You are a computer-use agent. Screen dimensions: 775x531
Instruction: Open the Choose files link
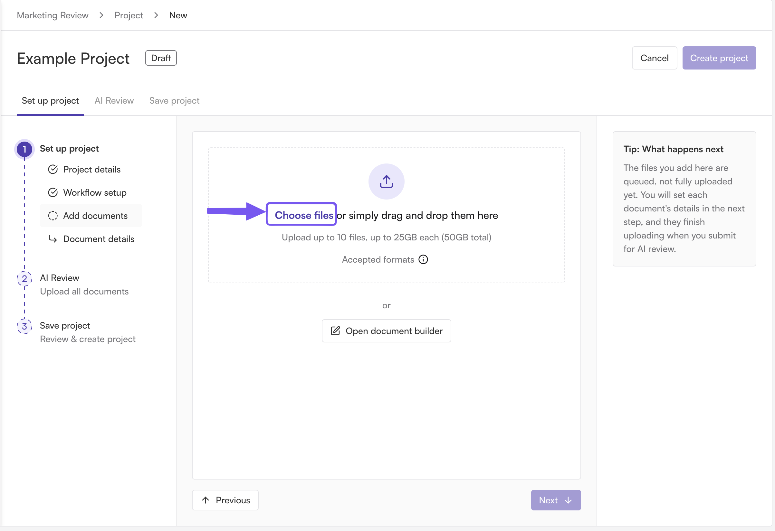tap(304, 216)
